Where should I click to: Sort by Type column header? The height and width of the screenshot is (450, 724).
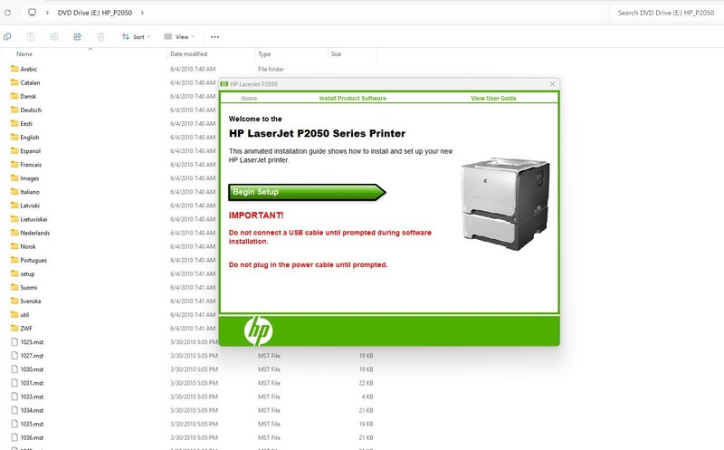pos(264,54)
